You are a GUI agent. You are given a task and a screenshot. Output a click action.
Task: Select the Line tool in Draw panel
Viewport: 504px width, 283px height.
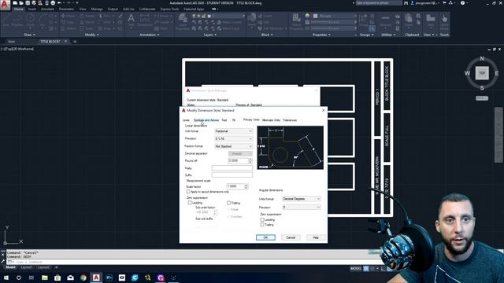click(x=6, y=20)
